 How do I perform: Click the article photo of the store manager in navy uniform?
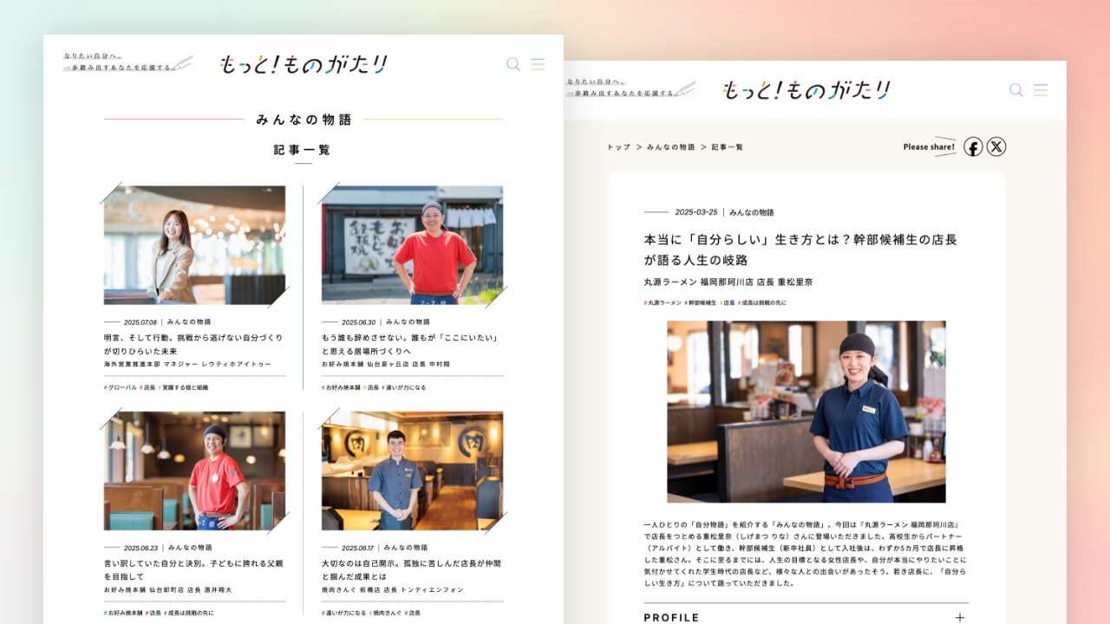click(x=806, y=412)
